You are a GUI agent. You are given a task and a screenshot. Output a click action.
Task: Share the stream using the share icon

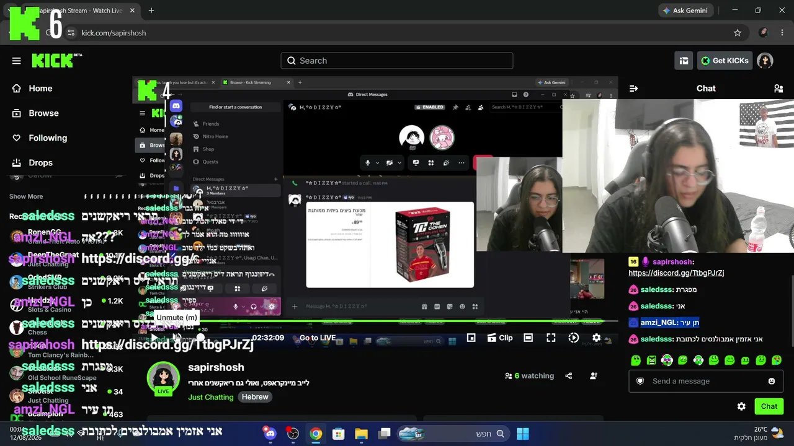coord(569,376)
